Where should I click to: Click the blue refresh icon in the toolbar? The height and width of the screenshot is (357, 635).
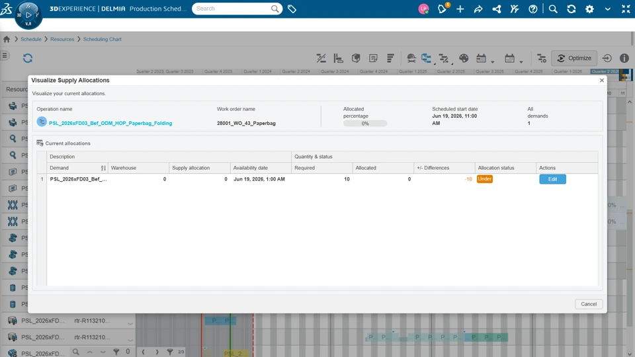coord(28,58)
